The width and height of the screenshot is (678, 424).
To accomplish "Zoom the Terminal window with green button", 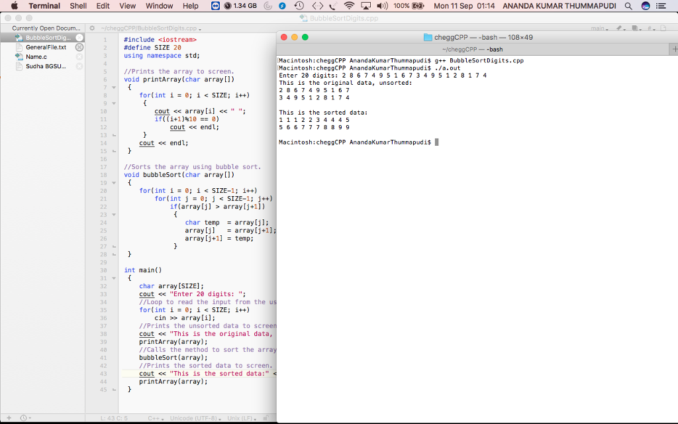I will (x=305, y=37).
